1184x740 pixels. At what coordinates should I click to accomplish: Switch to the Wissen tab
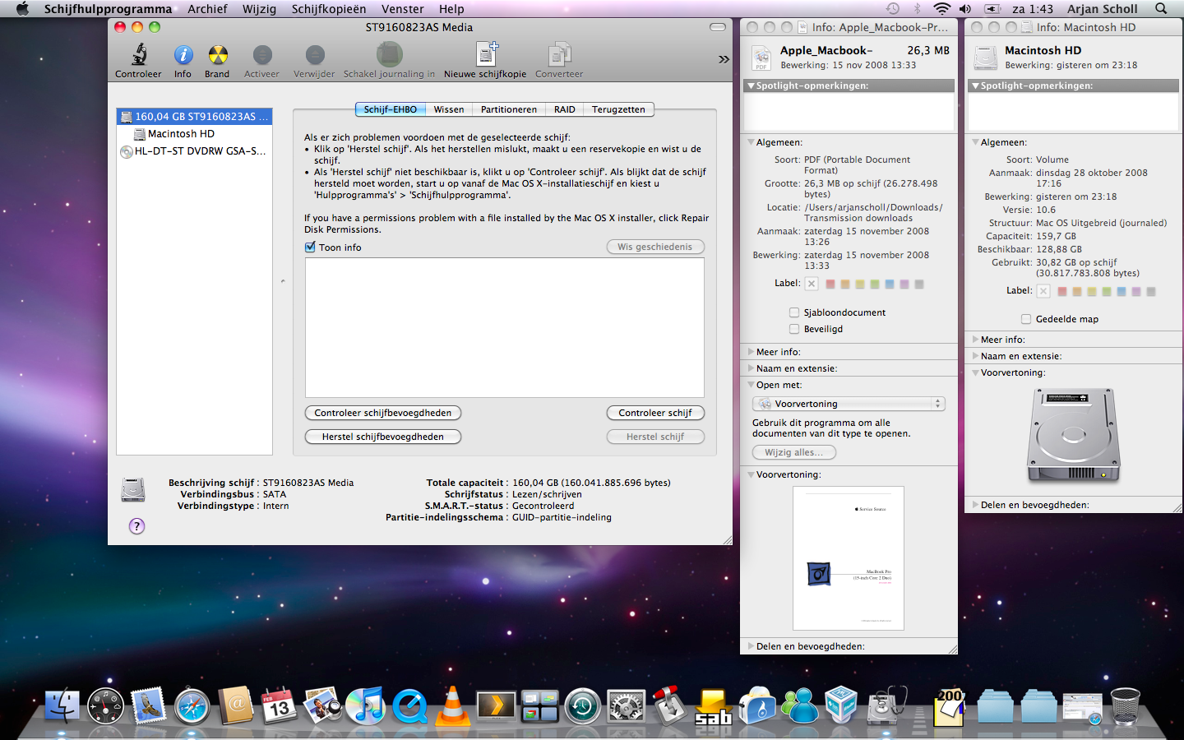tap(449, 109)
